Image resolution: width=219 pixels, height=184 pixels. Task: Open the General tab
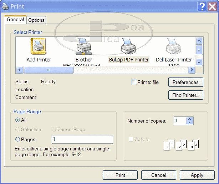click(15, 20)
